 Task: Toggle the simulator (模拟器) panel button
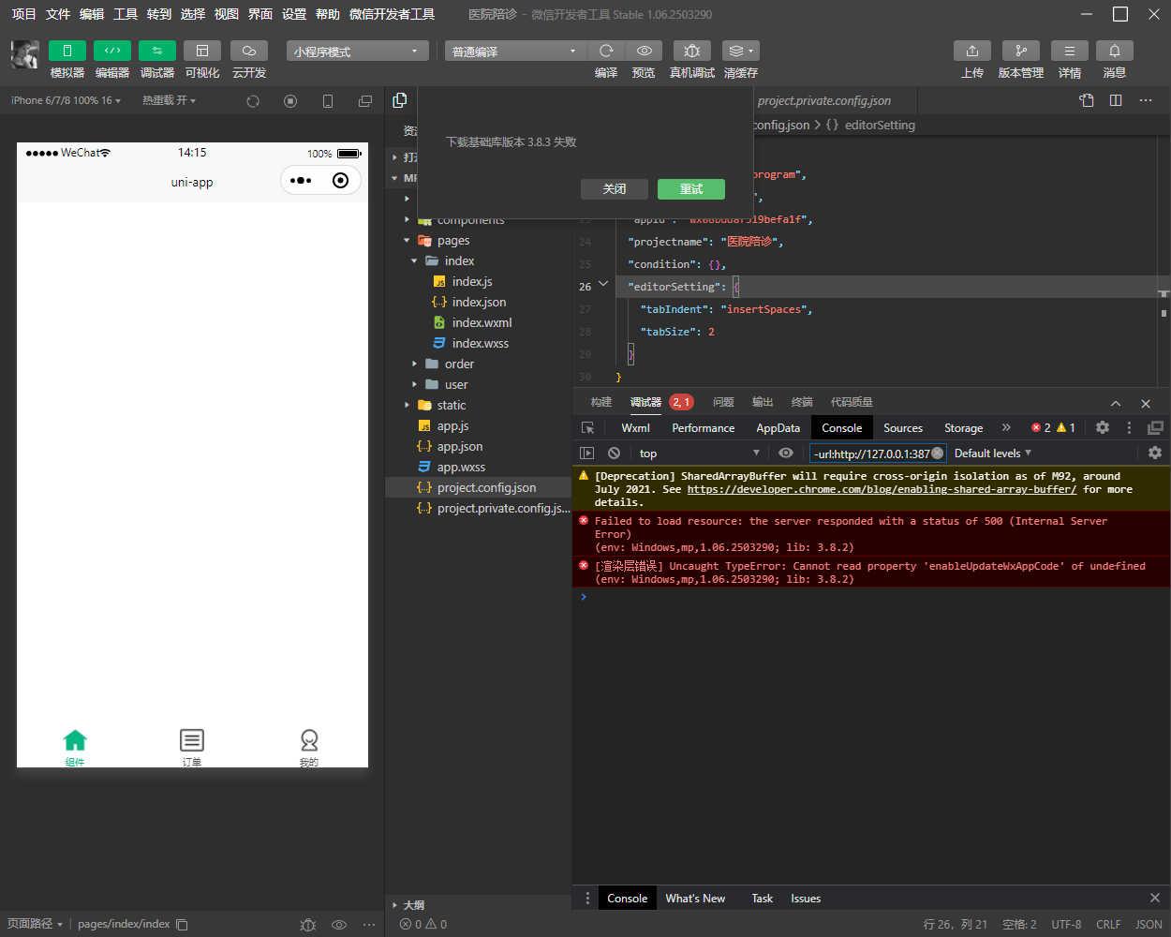click(x=67, y=51)
